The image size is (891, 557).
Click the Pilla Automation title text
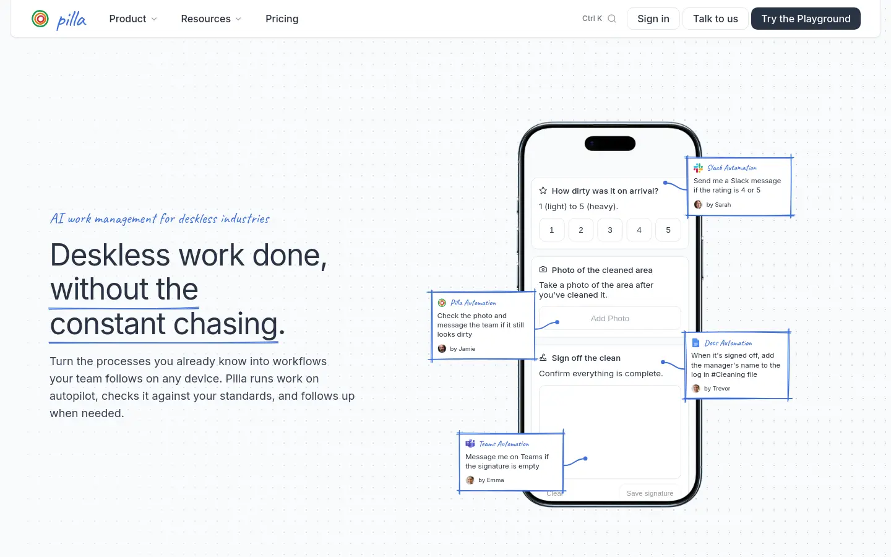click(x=473, y=303)
